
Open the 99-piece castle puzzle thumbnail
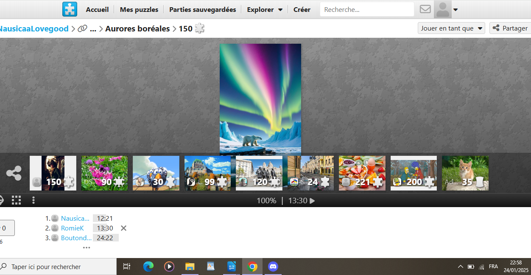click(x=207, y=173)
